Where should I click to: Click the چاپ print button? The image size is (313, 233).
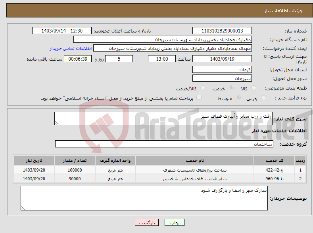pyautogui.click(x=174, y=222)
